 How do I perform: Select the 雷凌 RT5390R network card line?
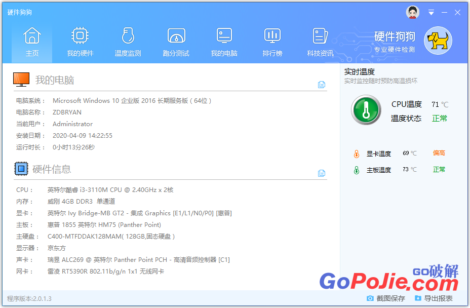105,272
